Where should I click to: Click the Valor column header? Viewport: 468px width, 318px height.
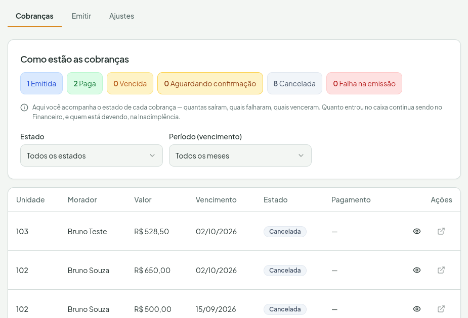(143, 200)
